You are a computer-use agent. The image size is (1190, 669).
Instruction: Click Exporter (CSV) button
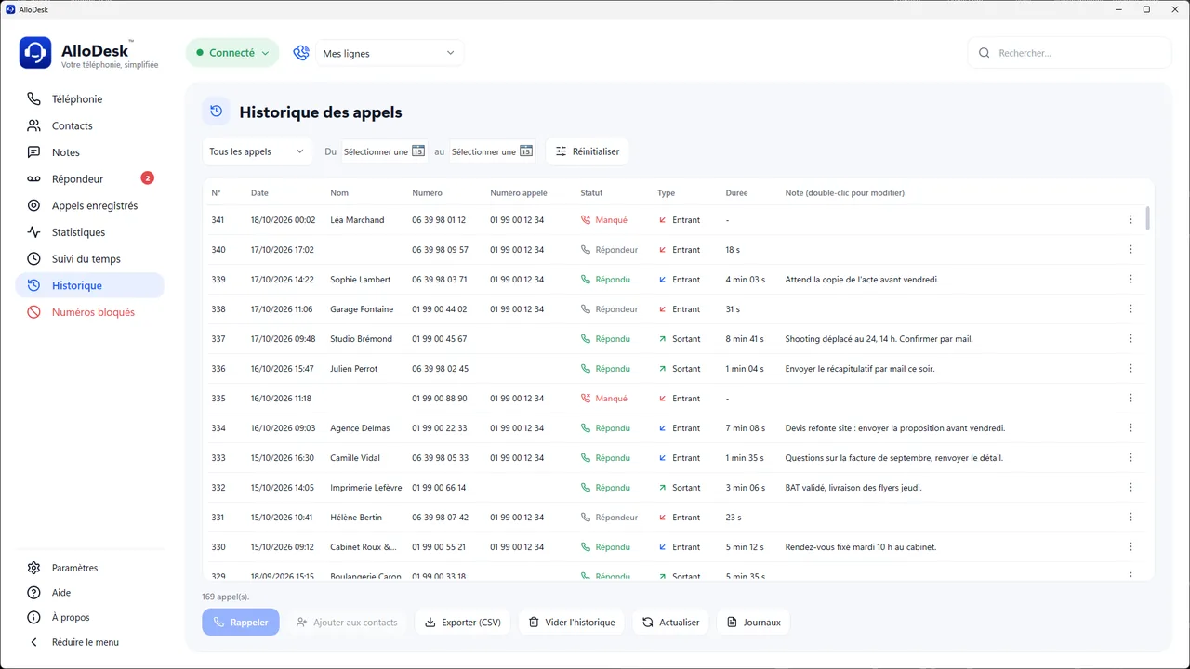(463, 623)
